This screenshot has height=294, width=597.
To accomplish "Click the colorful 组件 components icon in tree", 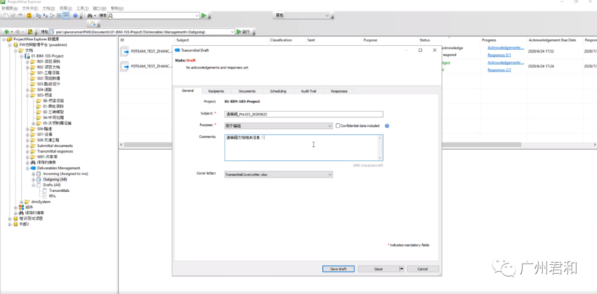I will 22,207.
